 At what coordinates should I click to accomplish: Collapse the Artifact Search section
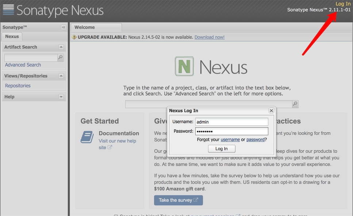61,47
